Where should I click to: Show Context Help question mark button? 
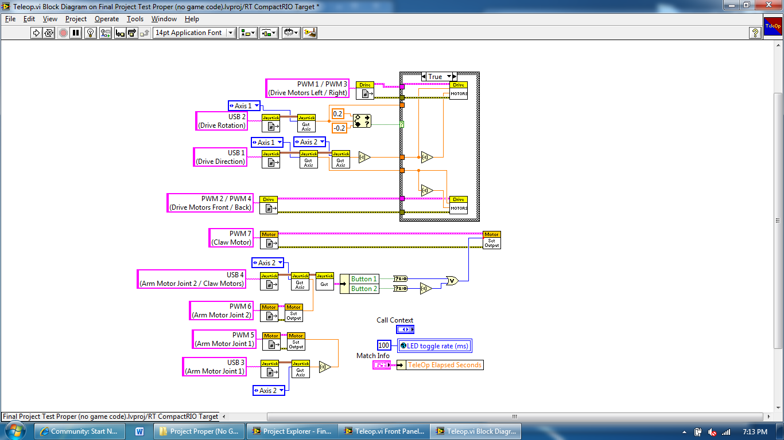pyautogui.click(x=755, y=33)
